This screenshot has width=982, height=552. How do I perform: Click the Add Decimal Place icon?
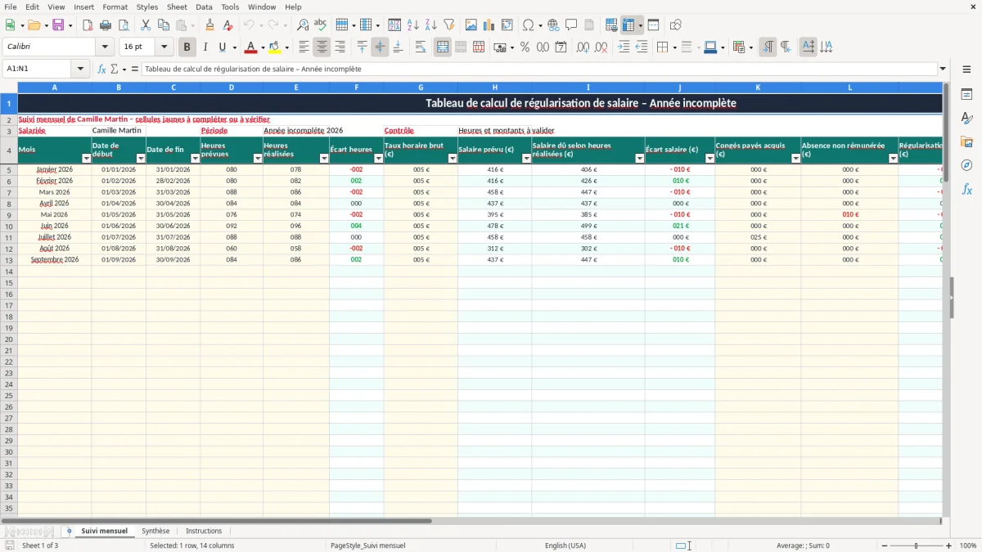583,47
